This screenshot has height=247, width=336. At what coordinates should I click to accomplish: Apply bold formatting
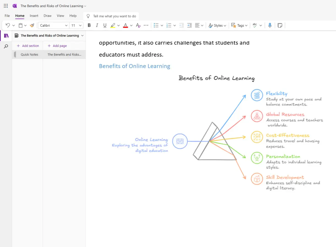[89, 25]
